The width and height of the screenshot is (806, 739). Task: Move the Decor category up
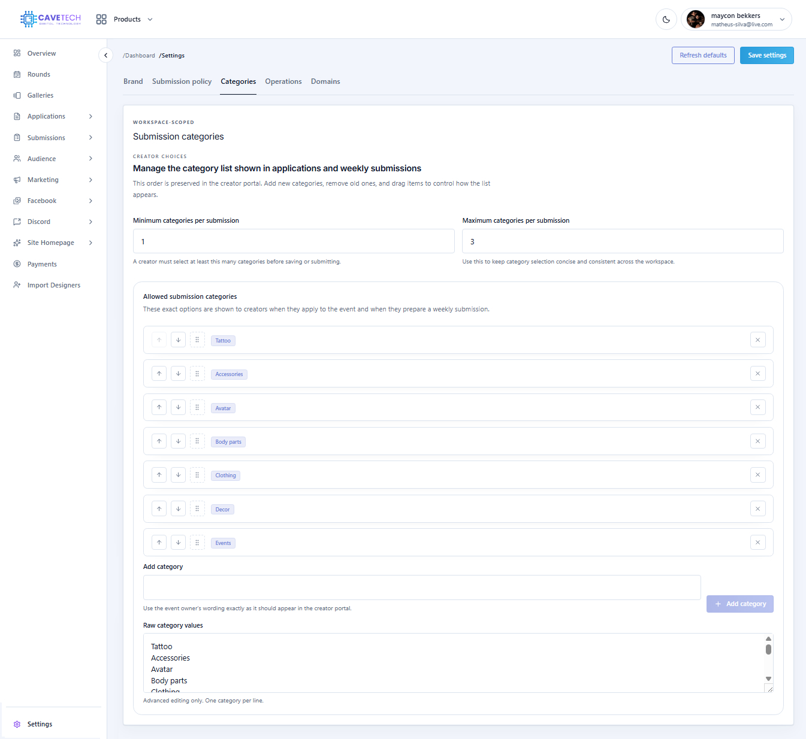(x=159, y=509)
